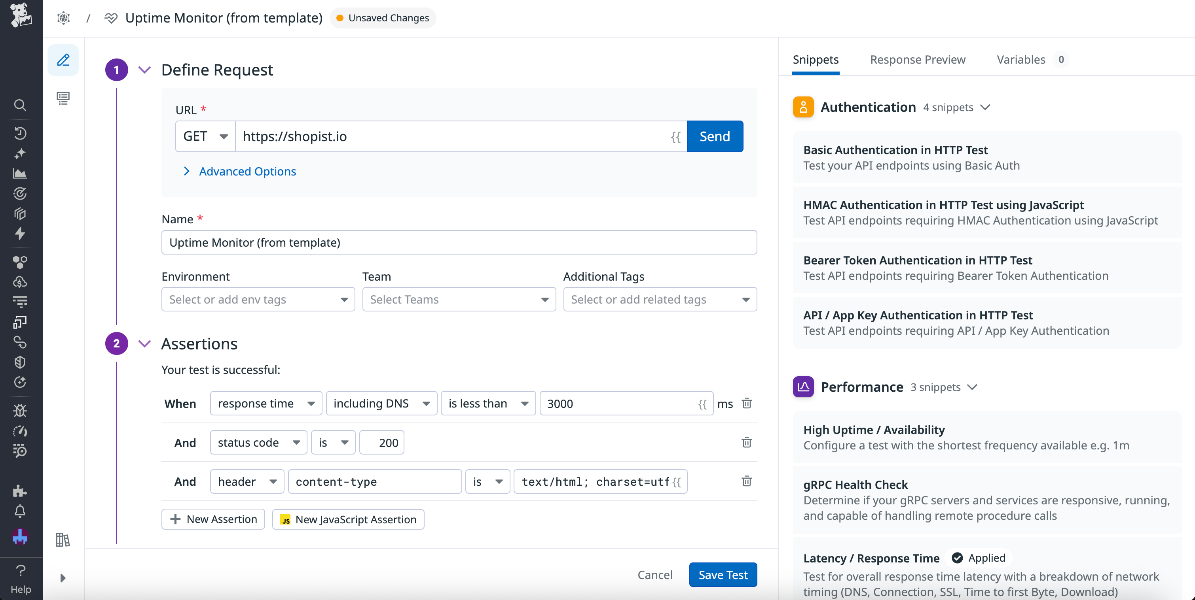Select the pencil edit icon in the side panel

click(63, 60)
